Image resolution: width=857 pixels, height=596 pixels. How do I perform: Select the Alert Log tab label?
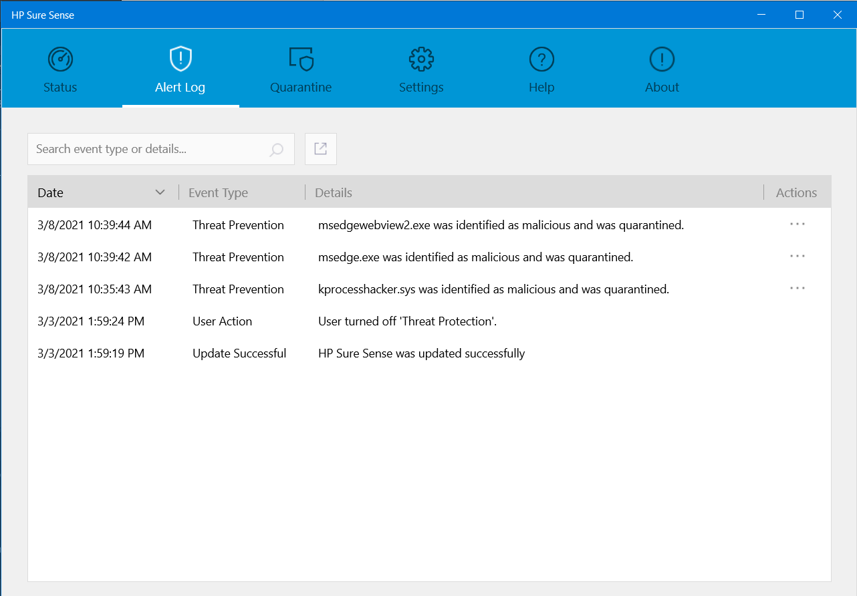180,88
